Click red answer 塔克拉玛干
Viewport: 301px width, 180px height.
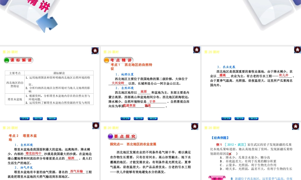point(33,153)
